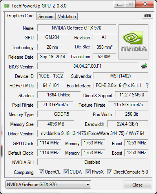
Task: Click the GPU-Z title bar app icon
Action: tap(7, 6)
